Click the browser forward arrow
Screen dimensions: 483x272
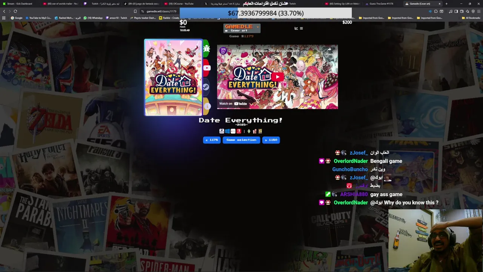coord(10,11)
